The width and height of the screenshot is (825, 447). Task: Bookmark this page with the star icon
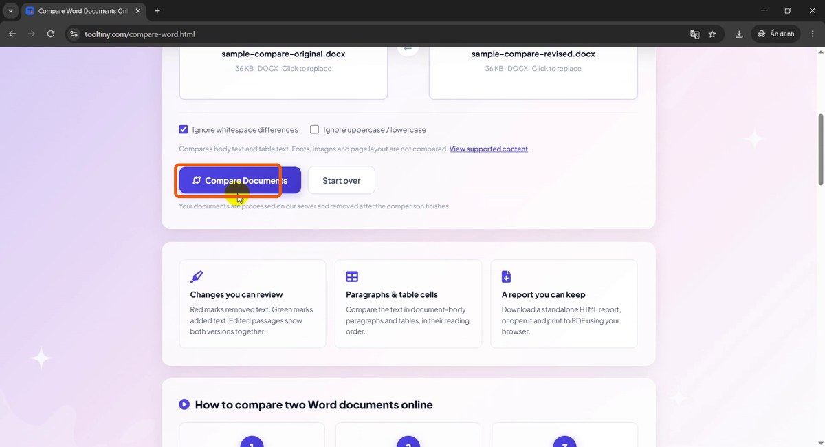point(712,34)
